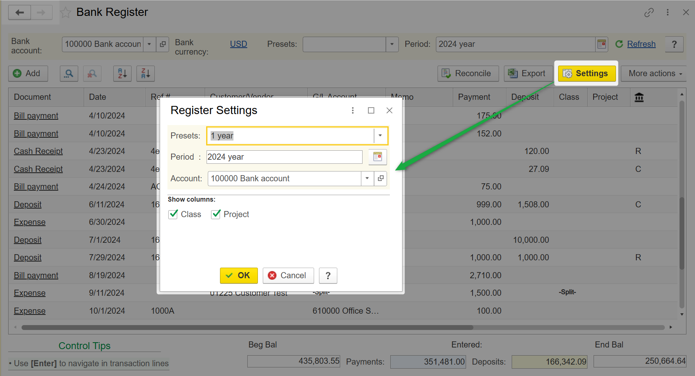The image size is (695, 376).
Task: Pick a period with dialog calendar icon
Action: pos(378,157)
